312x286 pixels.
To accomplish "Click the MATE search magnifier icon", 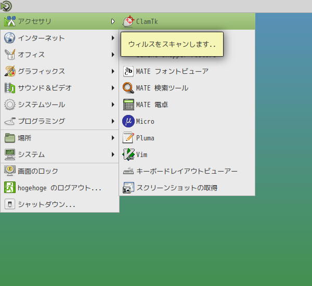I will (x=128, y=88).
